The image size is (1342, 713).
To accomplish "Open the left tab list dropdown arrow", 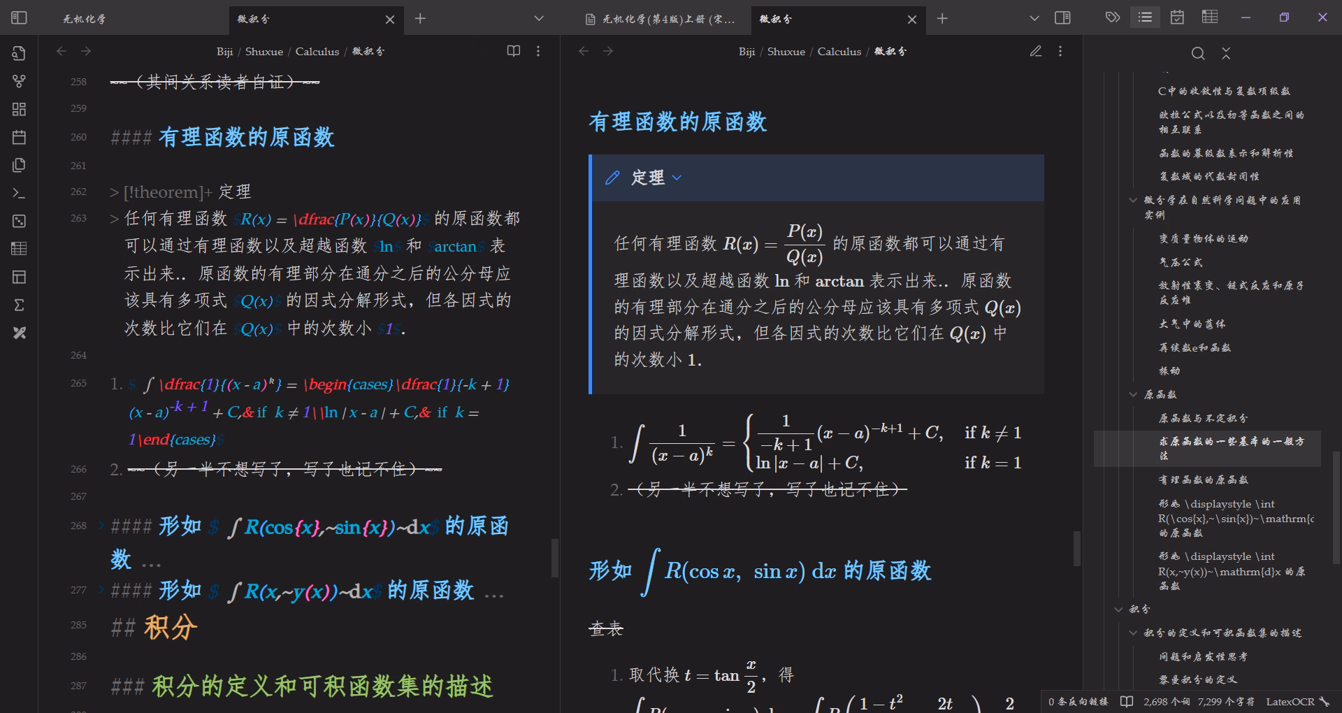I will (539, 19).
